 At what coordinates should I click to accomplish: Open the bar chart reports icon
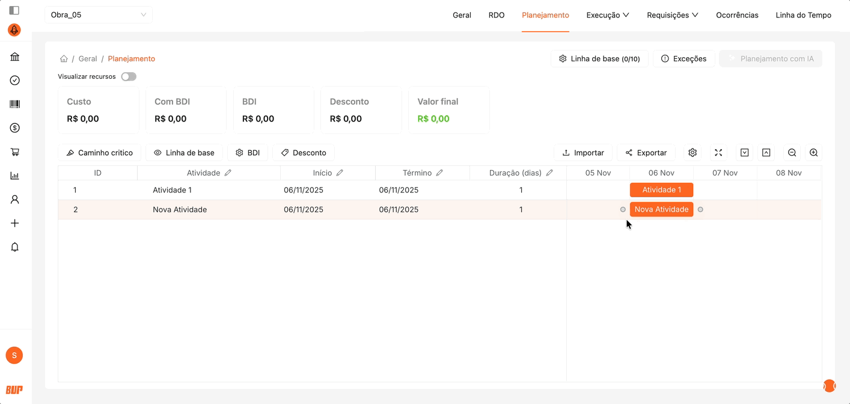[x=15, y=176]
